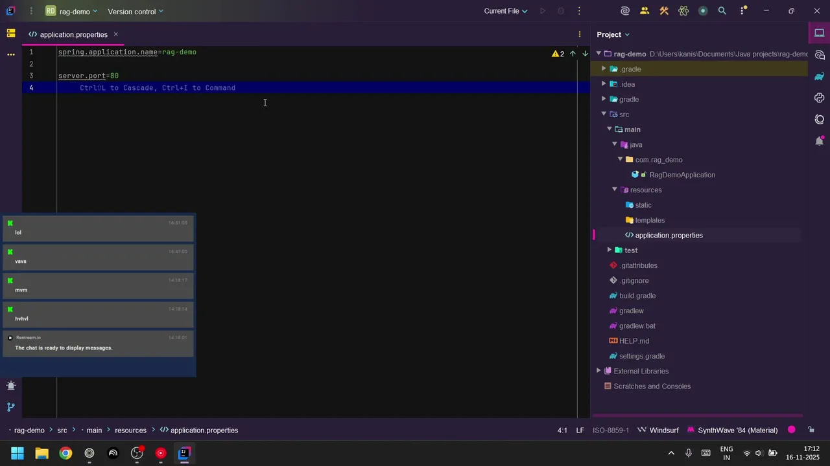
Task: Open Project view mode dropdown
Action: coord(613,34)
